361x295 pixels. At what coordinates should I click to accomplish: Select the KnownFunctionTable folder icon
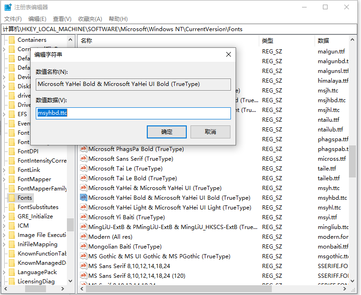click(x=12, y=254)
